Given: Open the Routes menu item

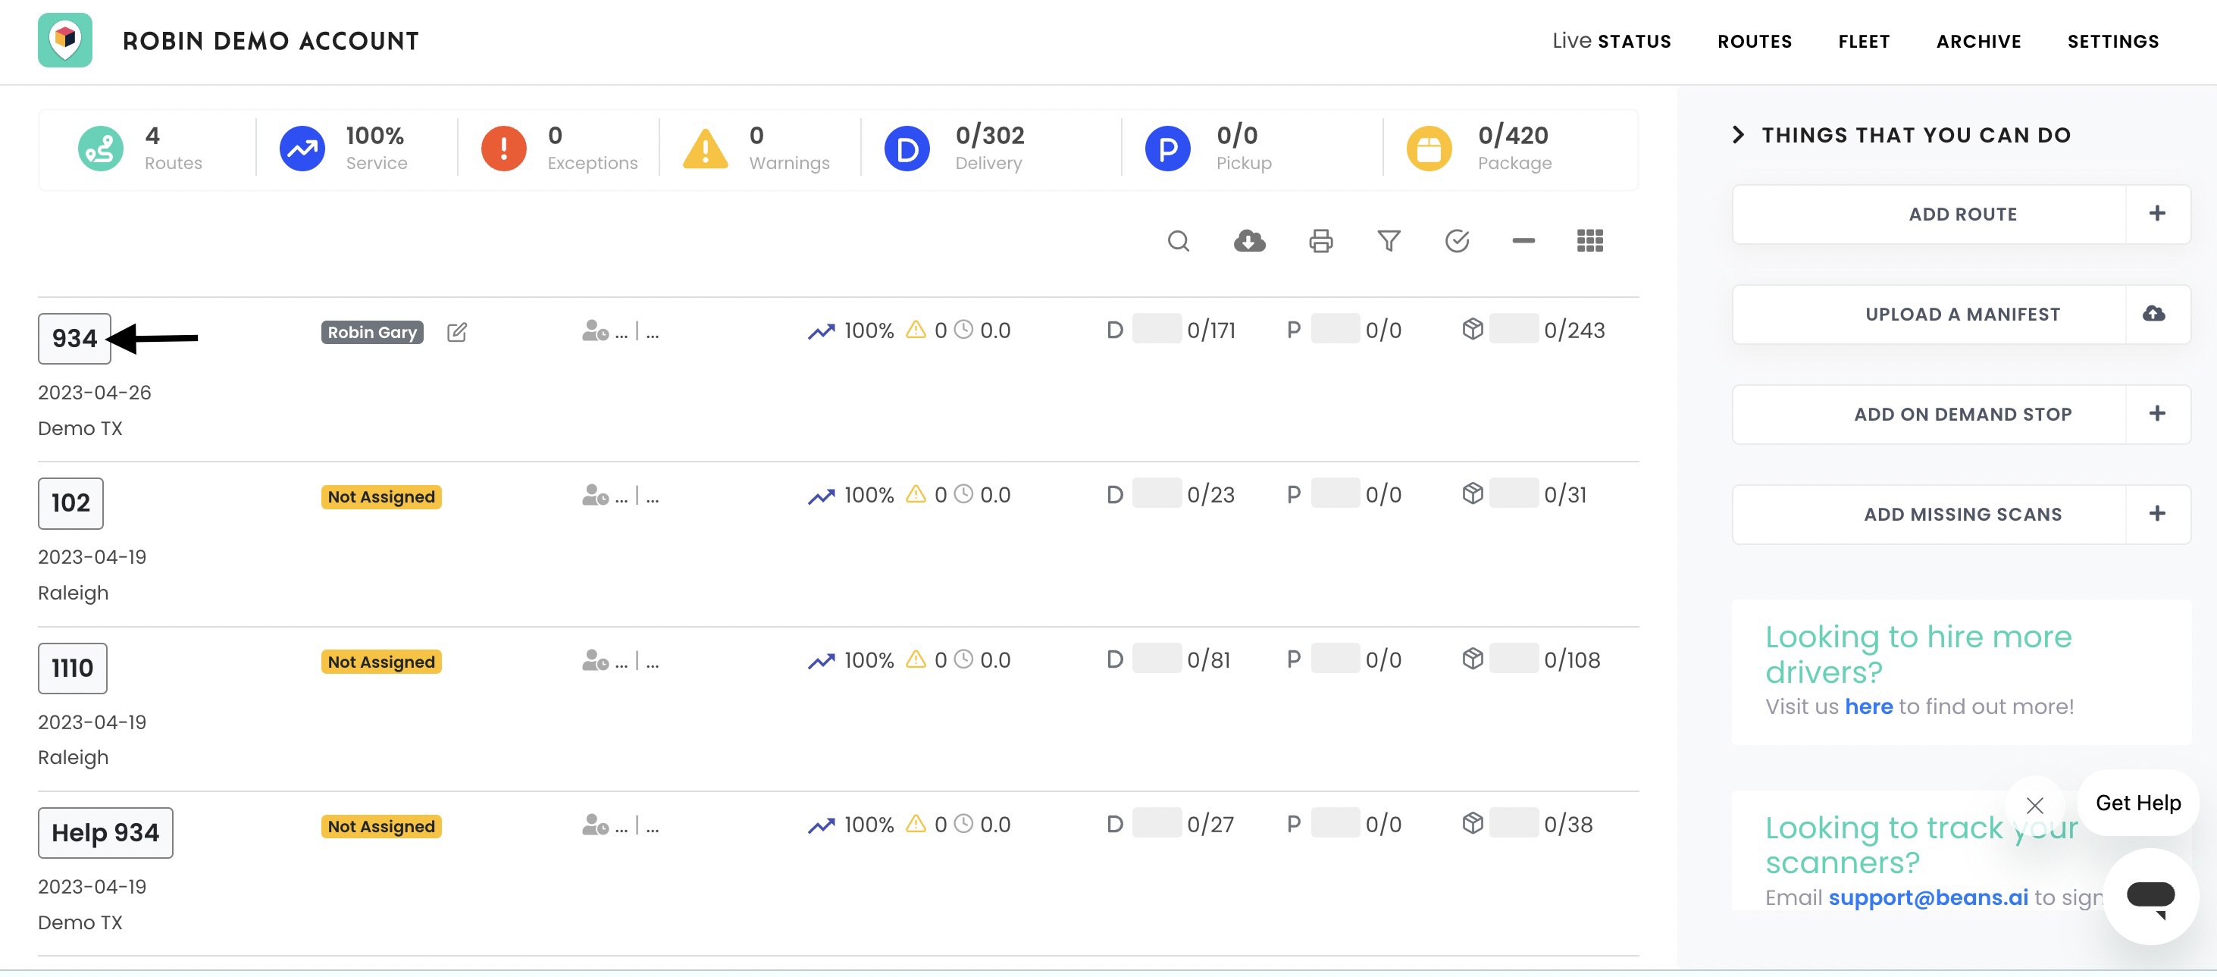Looking at the screenshot, I should [1754, 42].
